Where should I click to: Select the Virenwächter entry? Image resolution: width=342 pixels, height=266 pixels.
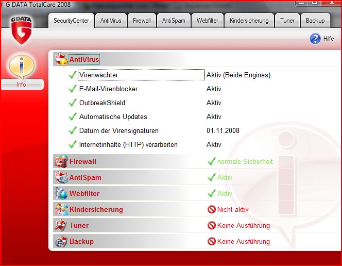click(x=141, y=75)
